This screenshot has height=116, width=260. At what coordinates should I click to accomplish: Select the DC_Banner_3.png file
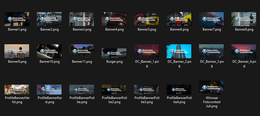coord(211,51)
